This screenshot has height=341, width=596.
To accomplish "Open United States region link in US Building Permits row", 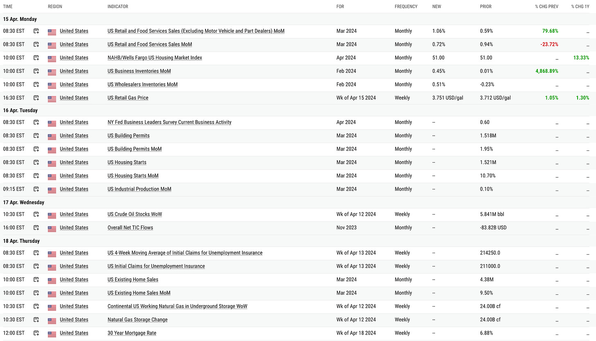I will (74, 136).
